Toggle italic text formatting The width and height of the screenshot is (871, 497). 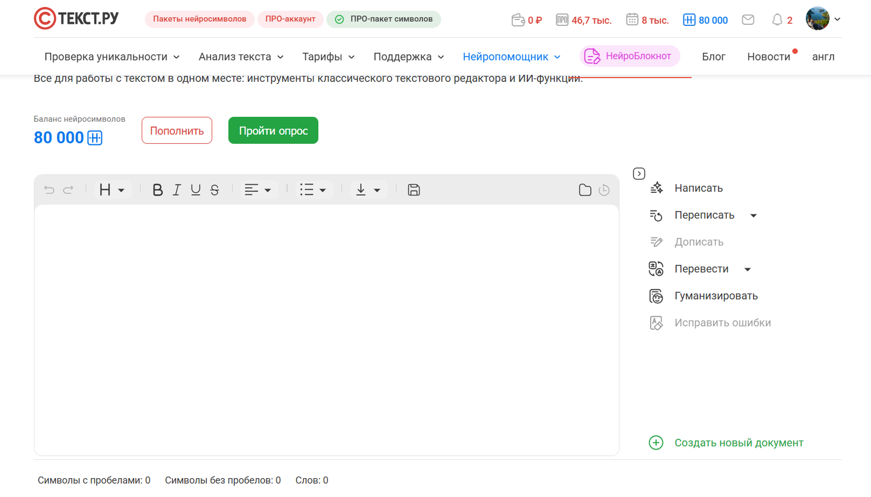(x=177, y=190)
